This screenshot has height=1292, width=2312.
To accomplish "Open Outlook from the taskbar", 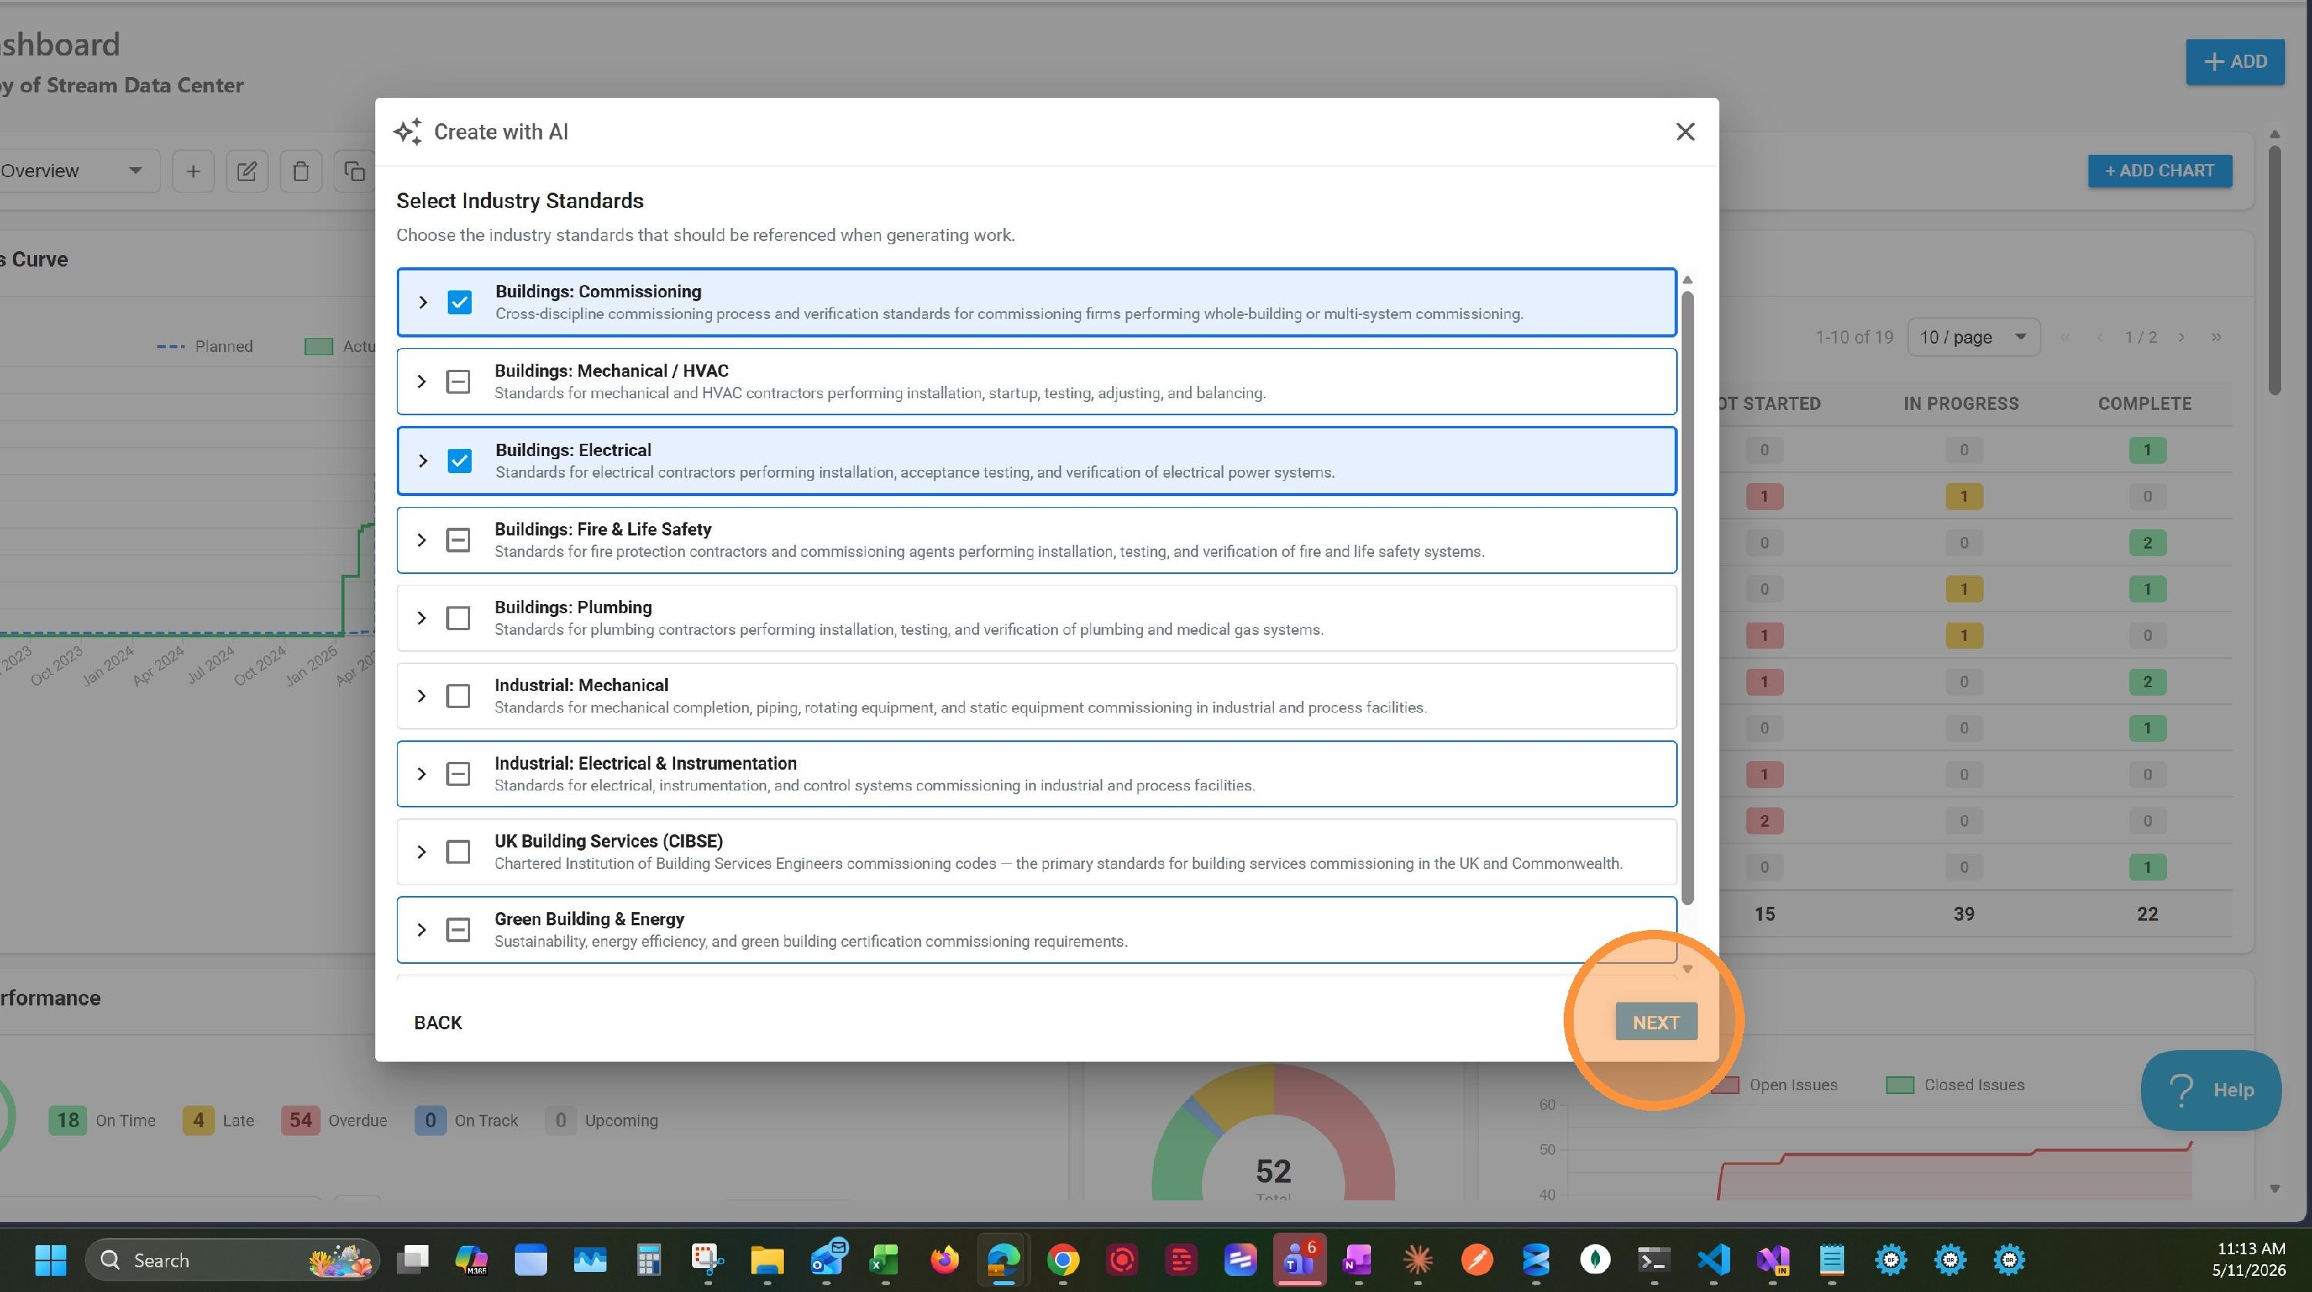I will click(827, 1260).
